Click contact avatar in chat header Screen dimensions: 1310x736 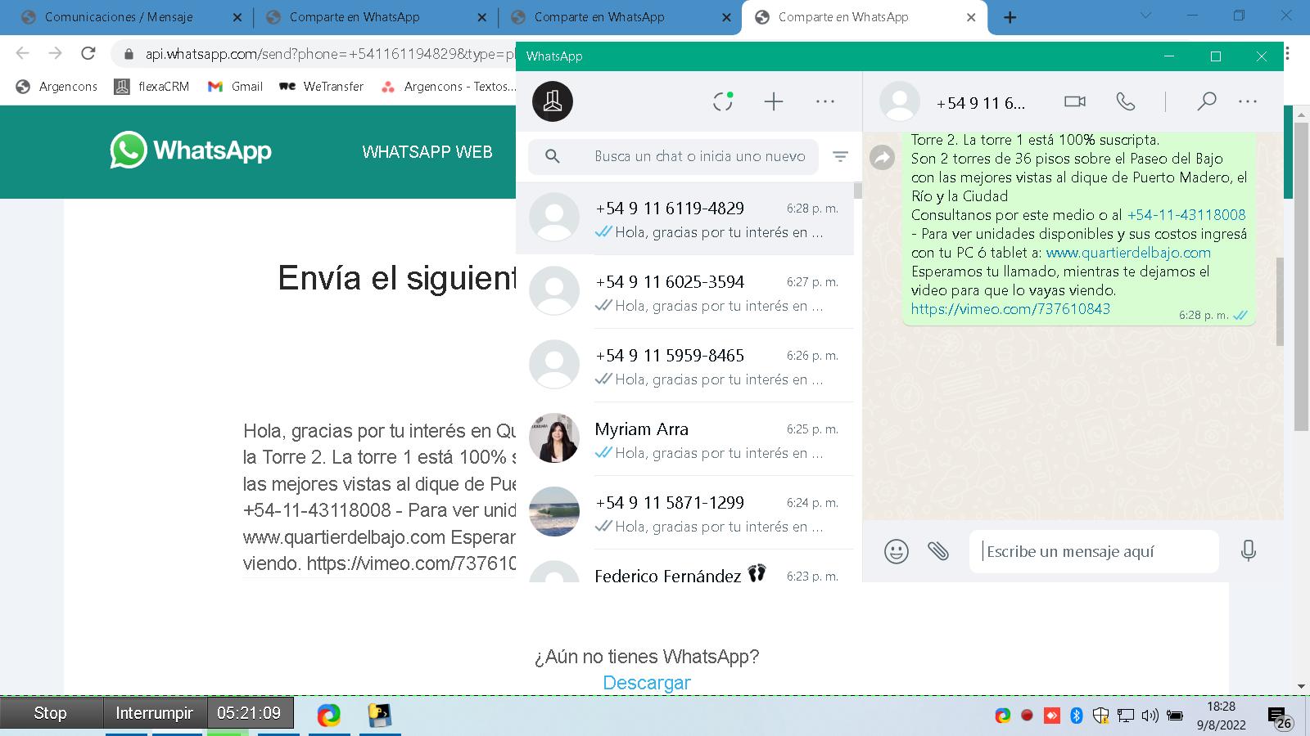tap(899, 101)
